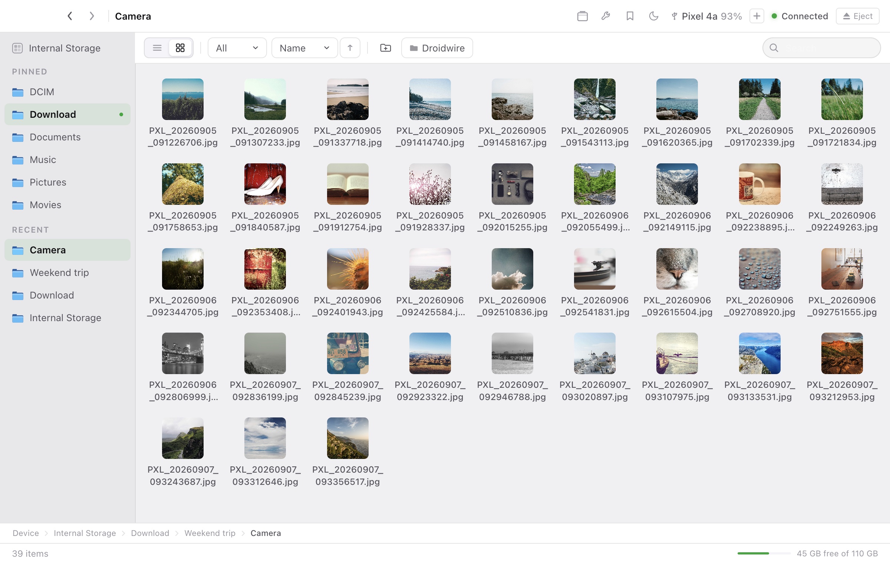Click Download in breadcrumb path
Viewport: 890px width, 563px height.
click(x=150, y=533)
